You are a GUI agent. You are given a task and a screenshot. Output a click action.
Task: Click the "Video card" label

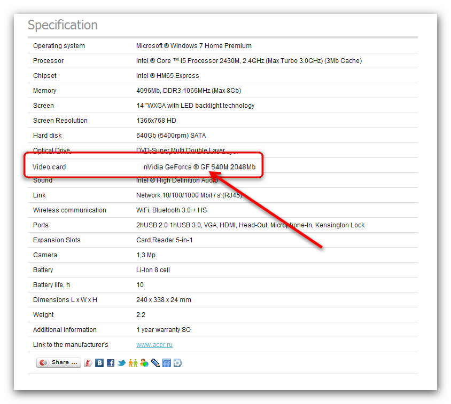click(49, 167)
